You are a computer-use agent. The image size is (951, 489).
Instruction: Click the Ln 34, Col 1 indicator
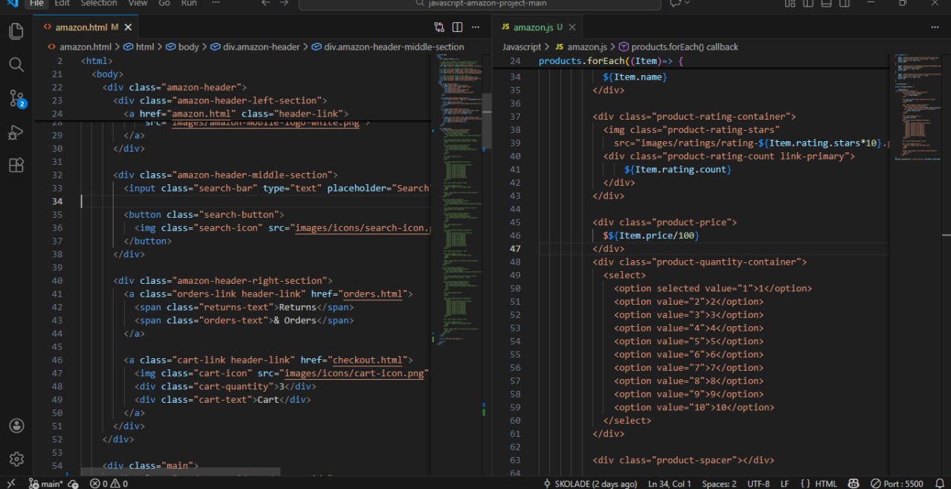tap(669, 484)
